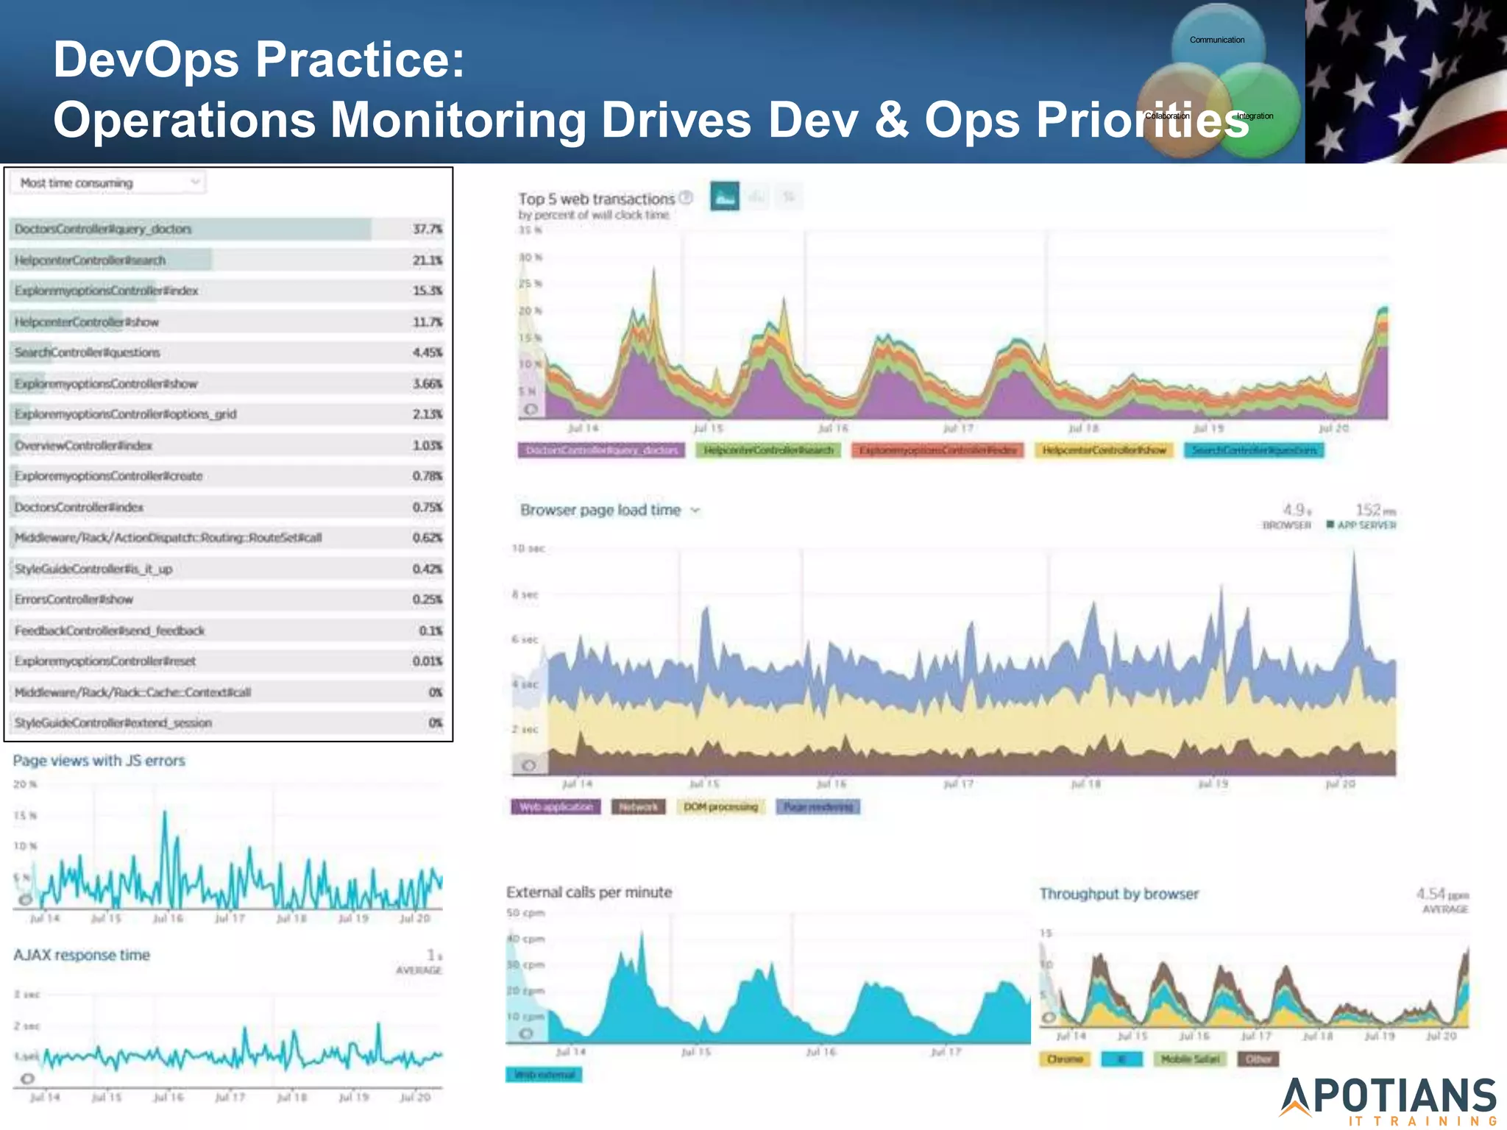Screen dimensions: 1507x1130
Task: Toggle the Chrome browser legend series
Action: coord(1065,1059)
